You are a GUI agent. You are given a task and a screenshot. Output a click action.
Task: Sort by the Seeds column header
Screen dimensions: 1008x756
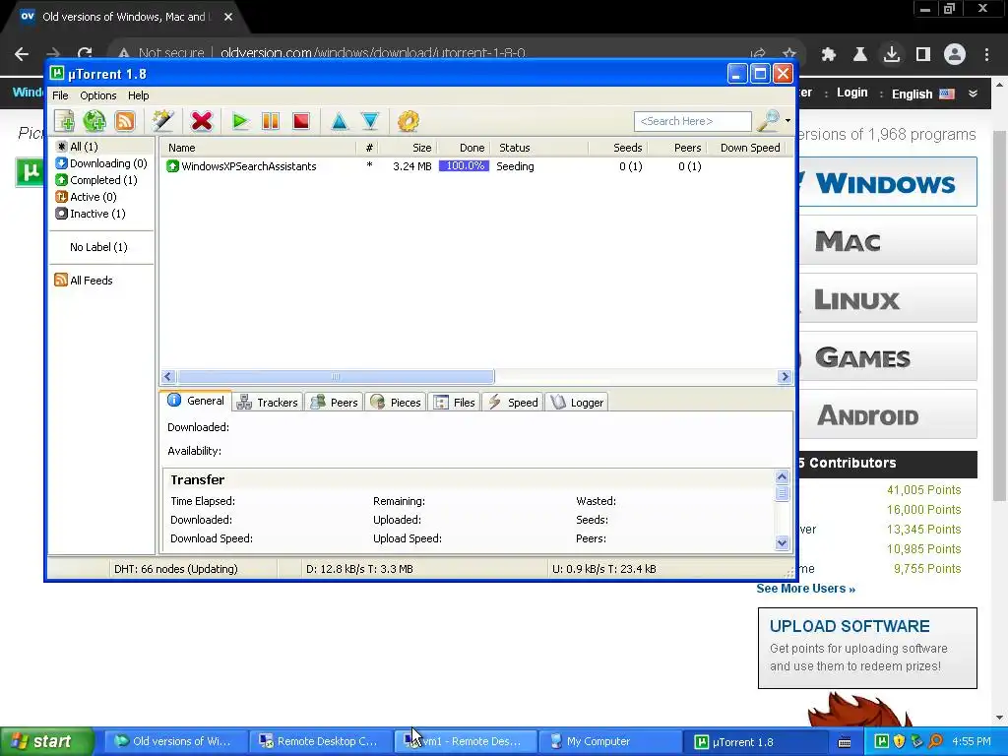coord(618,148)
